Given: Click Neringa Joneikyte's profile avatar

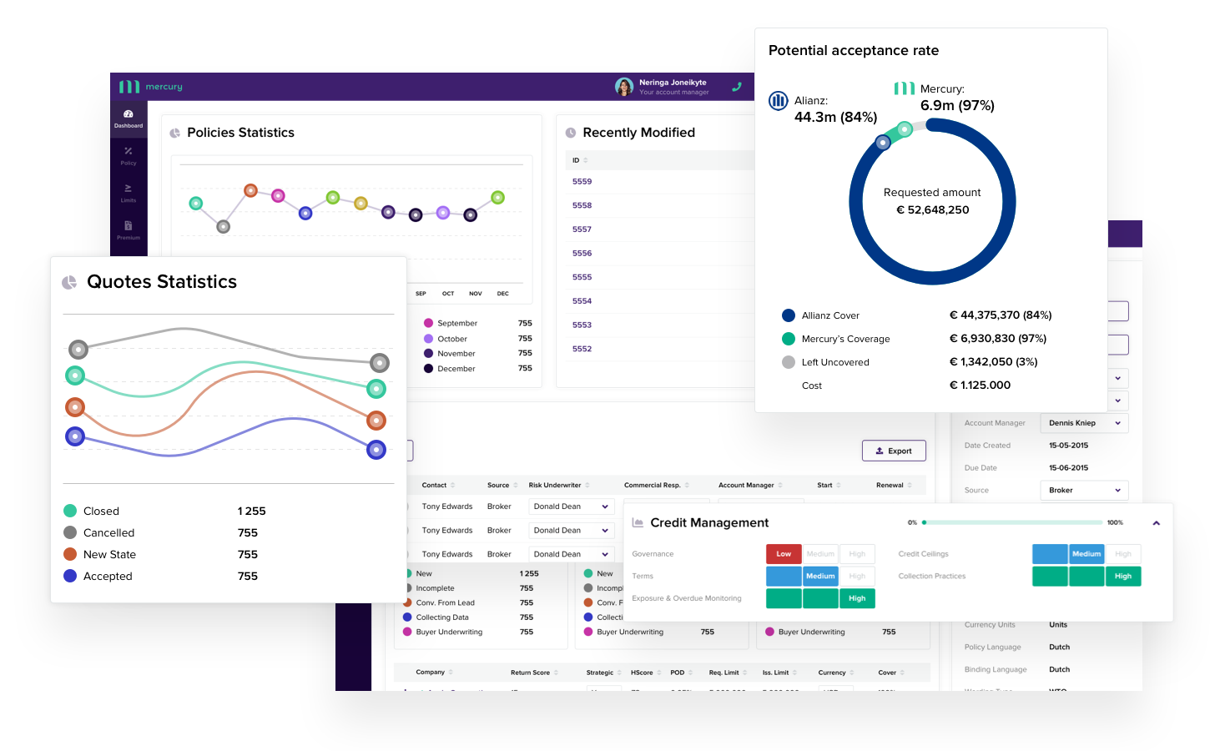Looking at the screenshot, I should point(624,87).
